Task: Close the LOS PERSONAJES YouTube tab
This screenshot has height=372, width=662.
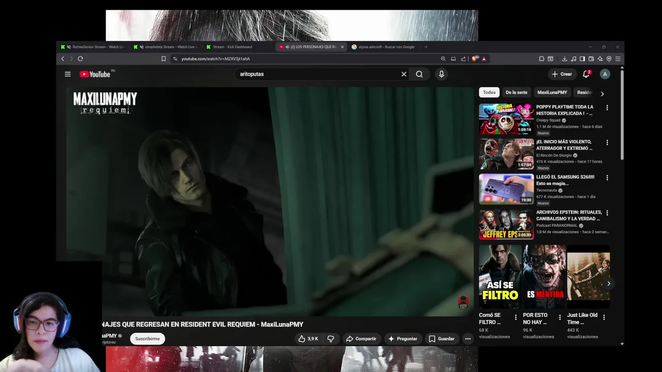Action: 342,47
